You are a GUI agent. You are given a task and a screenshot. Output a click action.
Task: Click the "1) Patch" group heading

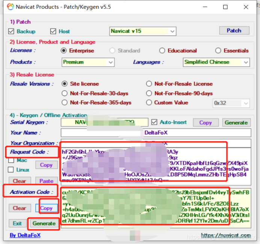[x=20, y=22]
